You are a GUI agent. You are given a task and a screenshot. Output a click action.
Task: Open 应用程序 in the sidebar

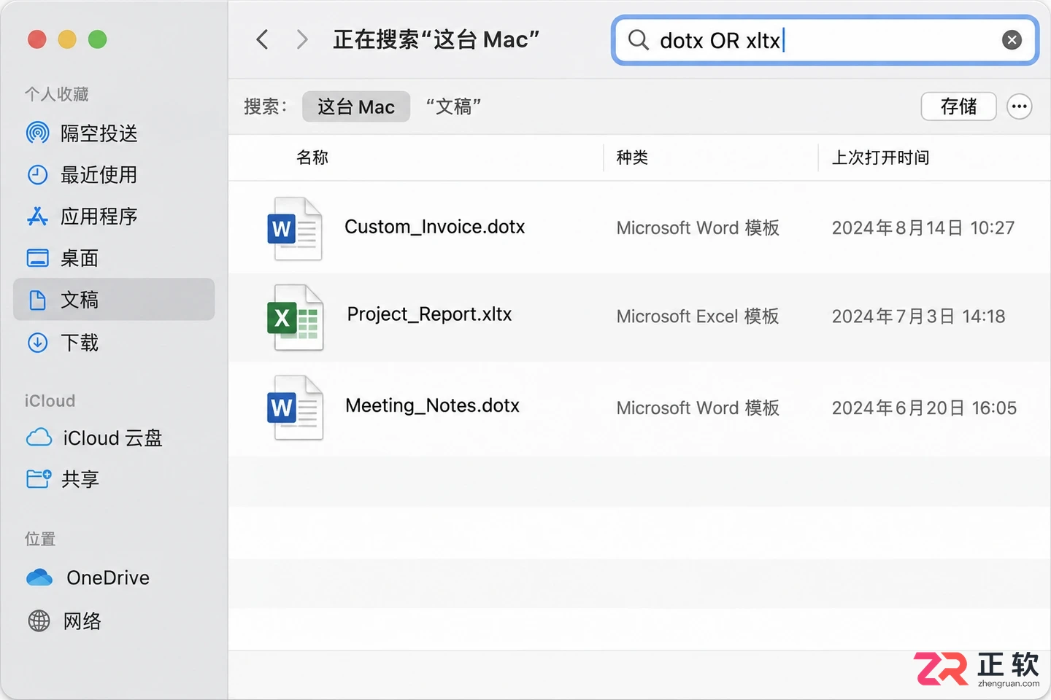(x=99, y=217)
